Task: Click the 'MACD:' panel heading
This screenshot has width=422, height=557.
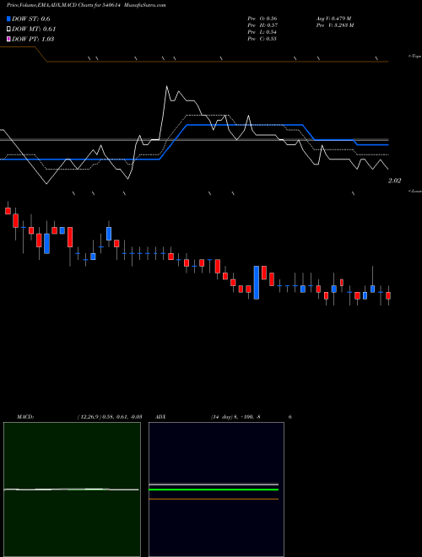Action: (25, 417)
